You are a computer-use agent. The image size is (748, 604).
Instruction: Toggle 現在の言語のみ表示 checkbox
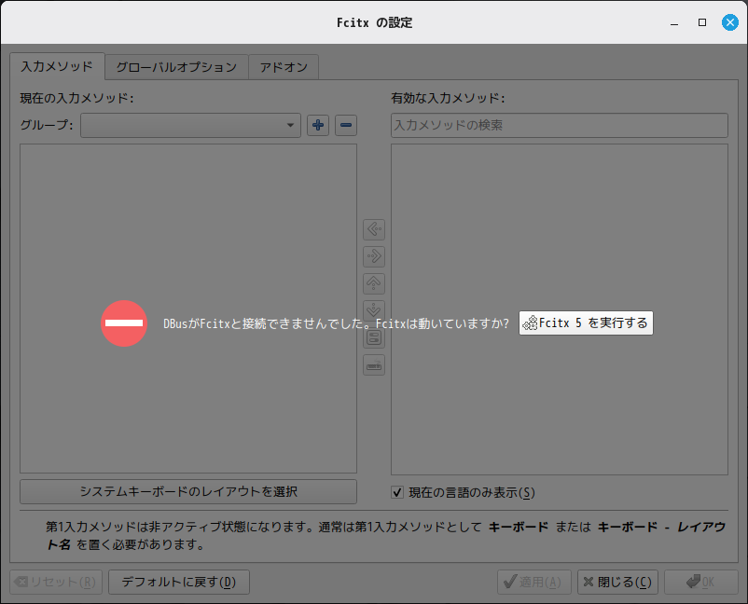click(x=397, y=492)
